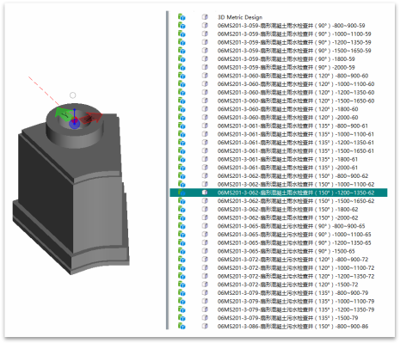
Task: Select row 06MS201-3-065 (90°)-1200~1350-65 text
Action: click(294, 242)
